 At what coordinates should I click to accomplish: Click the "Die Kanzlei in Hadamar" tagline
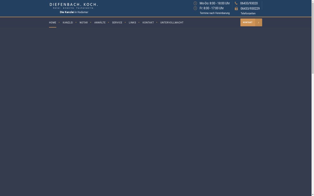pyautogui.click(x=74, y=12)
